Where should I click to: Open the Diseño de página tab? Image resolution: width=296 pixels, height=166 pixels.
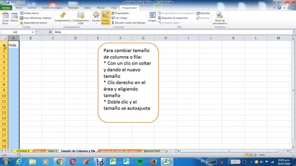tap(52, 8)
